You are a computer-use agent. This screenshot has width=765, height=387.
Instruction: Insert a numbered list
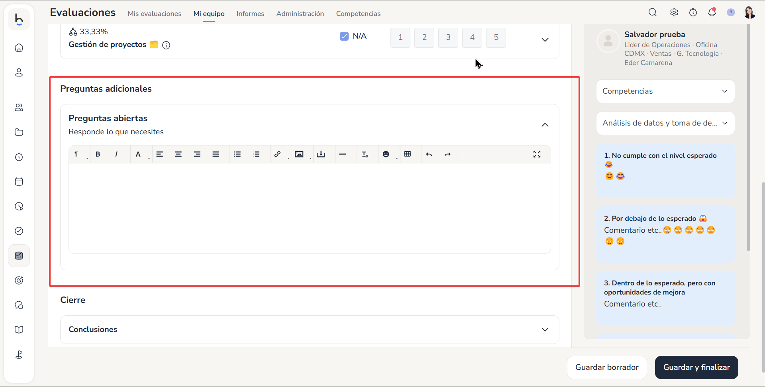(x=256, y=154)
